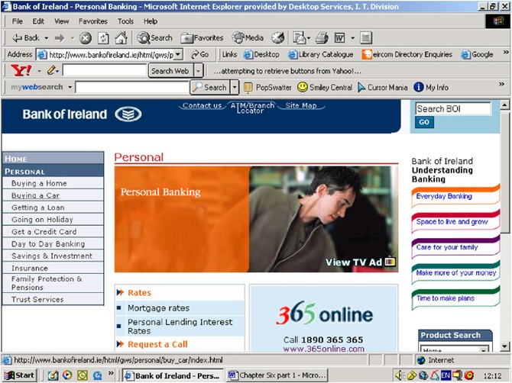Click the Yahoo toolbar pencil icon
The width and height of the screenshot is (512, 383).
pyautogui.click(x=51, y=70)
